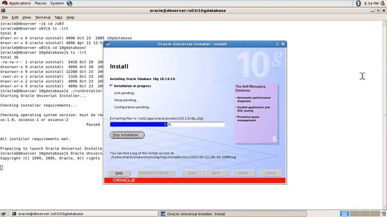Switch to Oracle Universal Installer taskbar button

[233, 214]
